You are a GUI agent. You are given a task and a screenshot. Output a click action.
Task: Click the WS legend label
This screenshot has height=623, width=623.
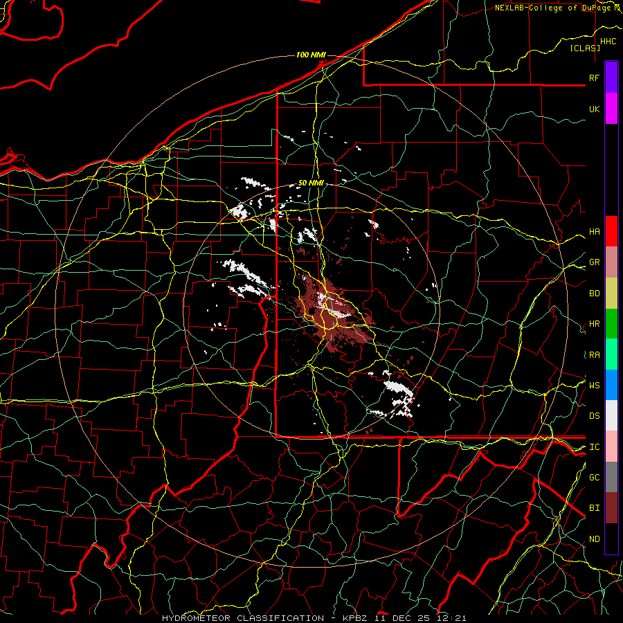[594, 385]
